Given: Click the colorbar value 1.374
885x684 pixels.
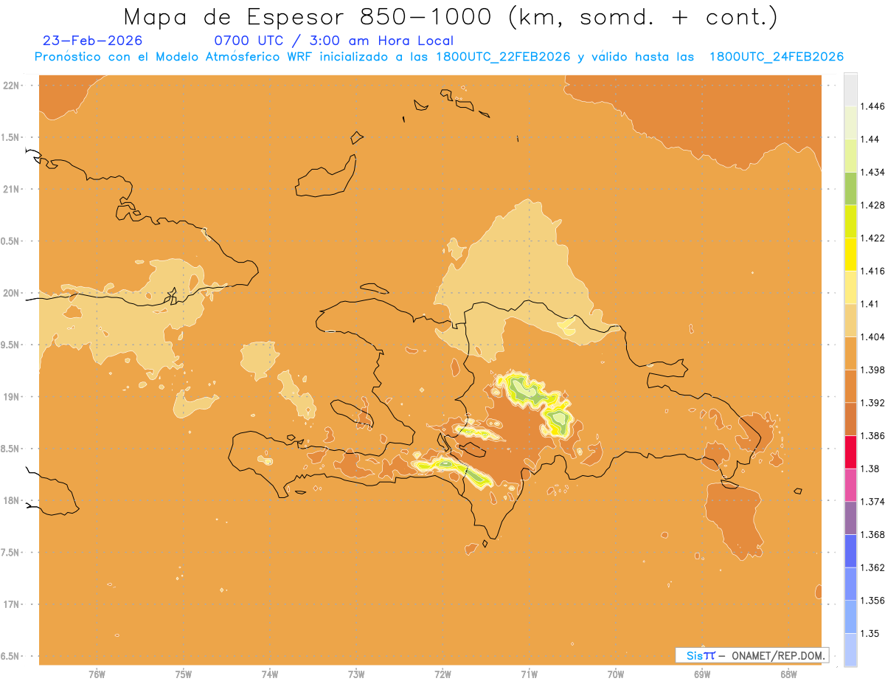Looking at the screenshot, I should click(872, 502).
